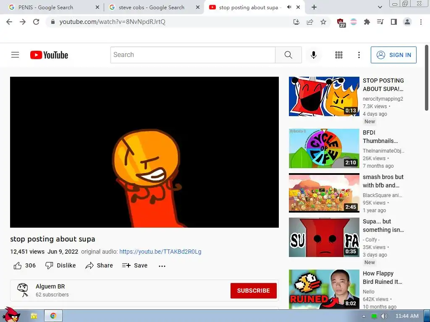Mute the tab via speaker icon
This screenshot has height=322, width=430.
(x=289, y=7)
